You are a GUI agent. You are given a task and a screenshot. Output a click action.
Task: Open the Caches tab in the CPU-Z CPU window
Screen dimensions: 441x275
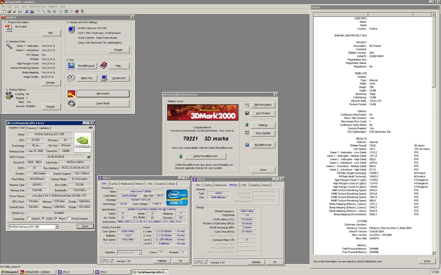click(x=114, y=184)
